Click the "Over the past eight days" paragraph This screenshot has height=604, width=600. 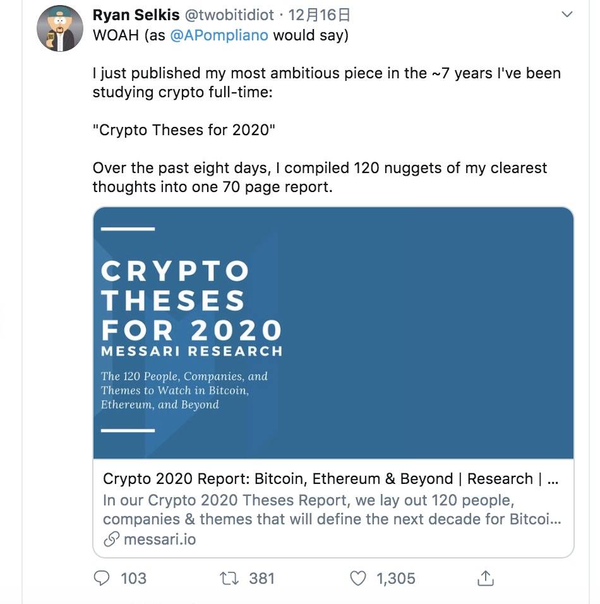tap(320, 178)
